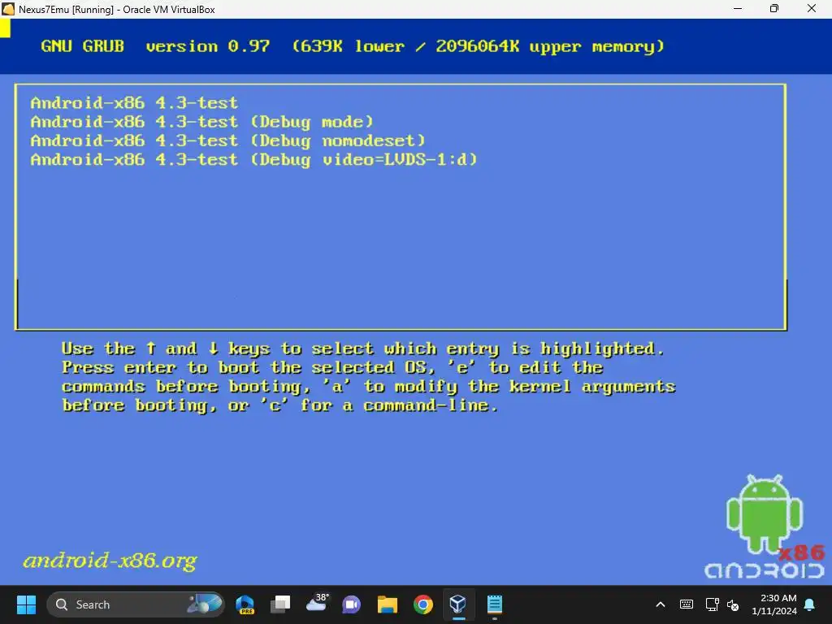The height and width of the screenshot is (624, 832).
Task: Select the first Android-x86 4.3-test boot entry
Action: (x=134, y=102)
